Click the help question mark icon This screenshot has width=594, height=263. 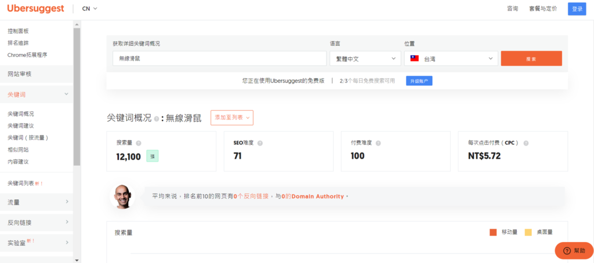pyautogui.click(x=567, y=250)
